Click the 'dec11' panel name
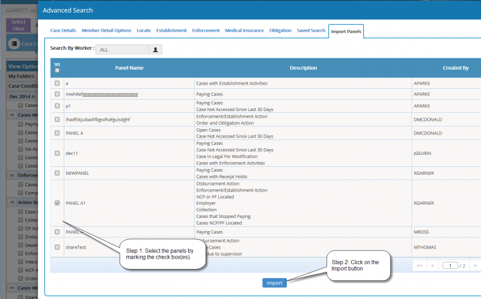Image resolution: width=481 pixels, height=299 pixels. [72, 153]
